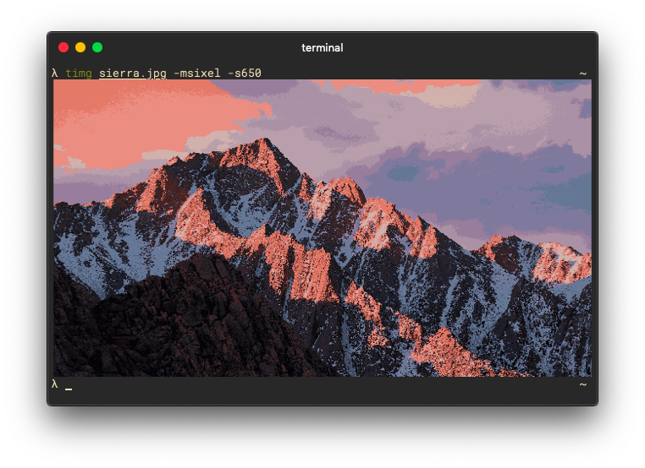645x468 pixels.
Task: Close the terminal window with red button
Action: 63,47
